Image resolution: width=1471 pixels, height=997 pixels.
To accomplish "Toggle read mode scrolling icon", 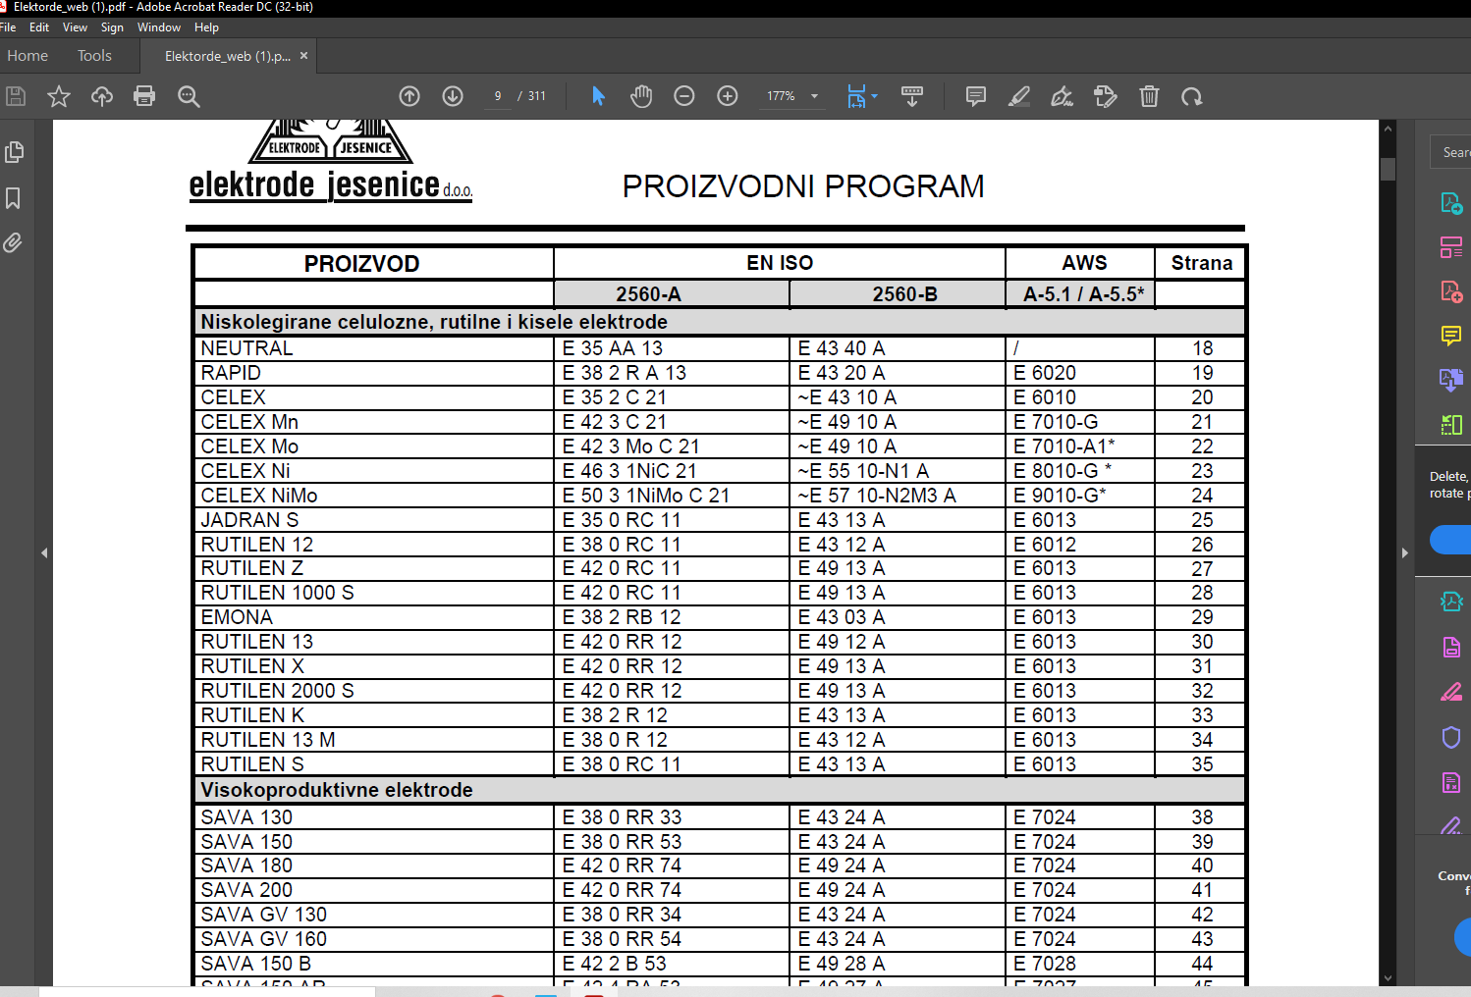I will 912,96.
